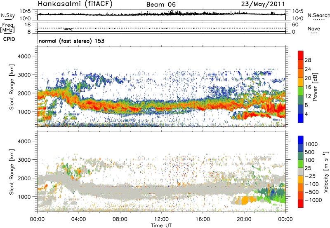Click the 'N.Search' legend label
Screen dimensions: 330x228
[x=318, y=15]
